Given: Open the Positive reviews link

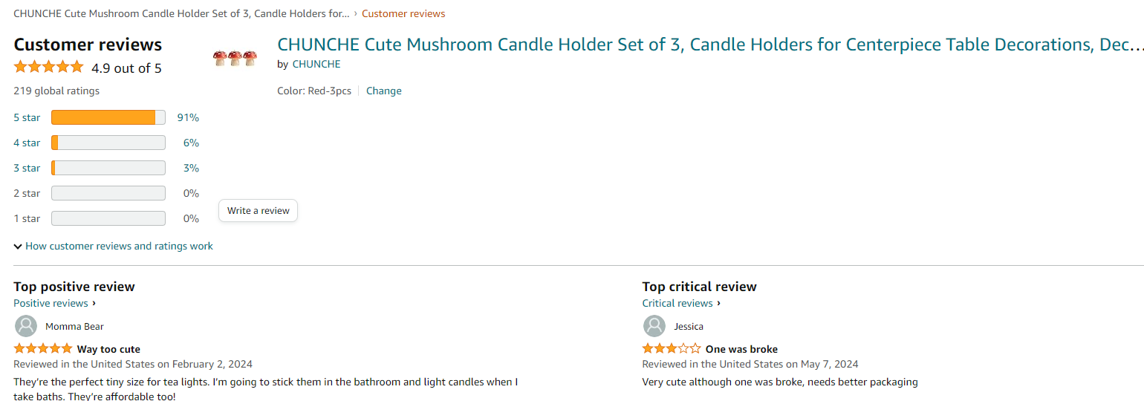Looking at the screenshot, I should (x=51, y=303).
